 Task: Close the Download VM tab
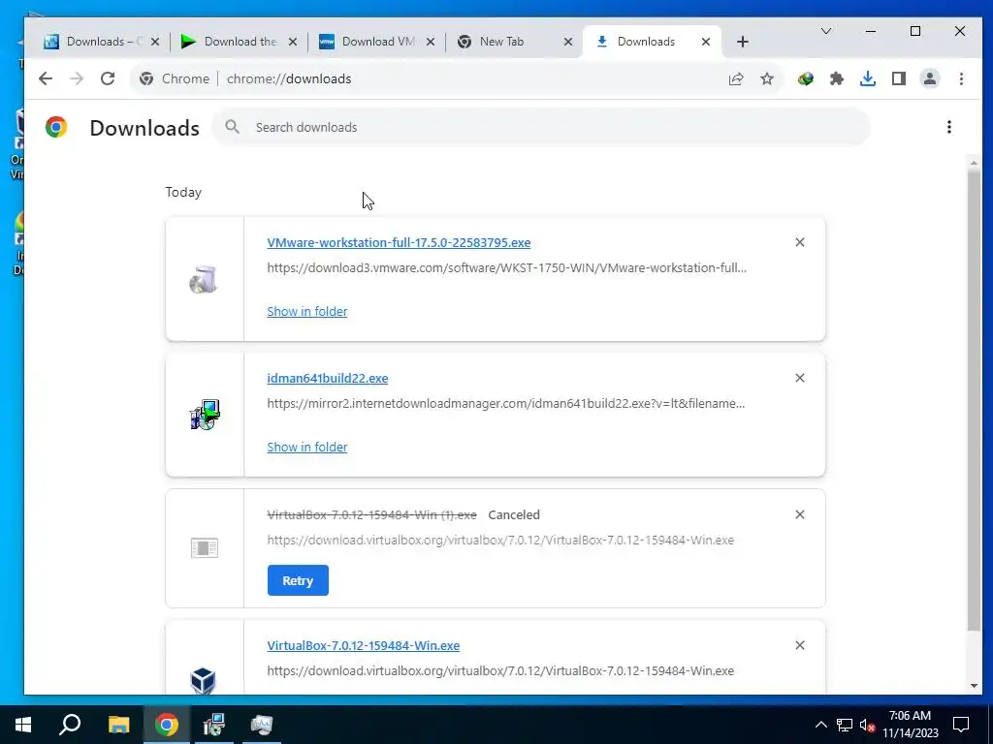tap(430, 42)
